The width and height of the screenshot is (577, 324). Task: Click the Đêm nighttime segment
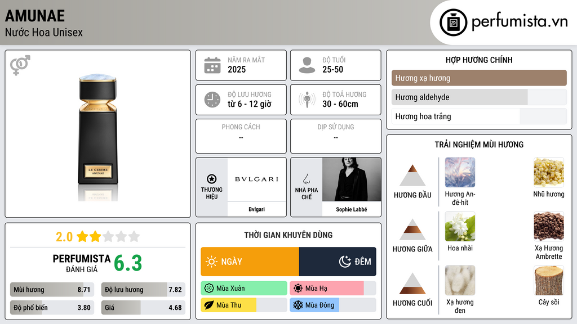pos(338,262)
